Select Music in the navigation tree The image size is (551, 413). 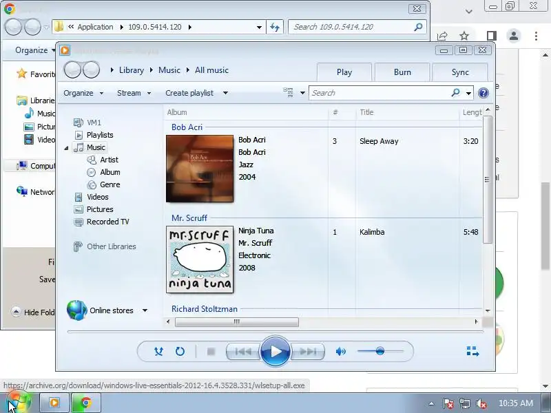96,147
